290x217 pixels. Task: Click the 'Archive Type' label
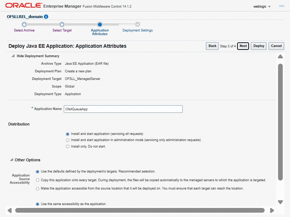[51, 64]
